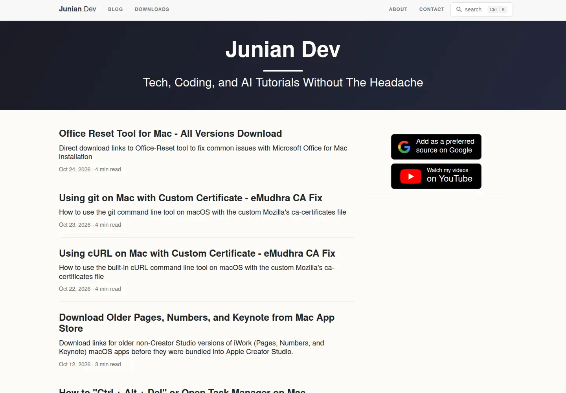Image resolution: width=566 pixels, height=393 pixels.
Task: Click the built-in cURL description text
Action: tap(197, 272)
